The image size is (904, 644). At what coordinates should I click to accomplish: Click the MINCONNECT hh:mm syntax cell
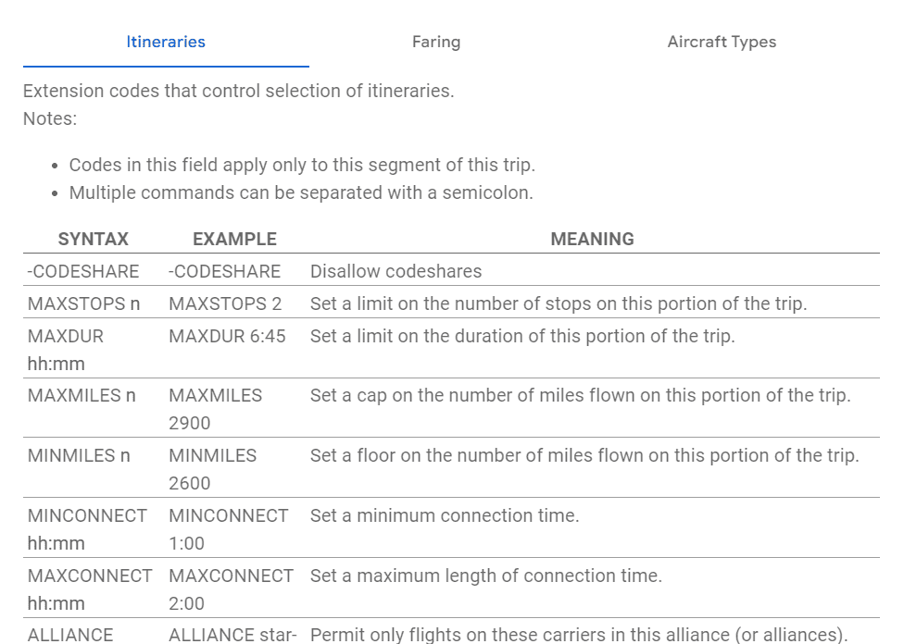tap(87, 529)
